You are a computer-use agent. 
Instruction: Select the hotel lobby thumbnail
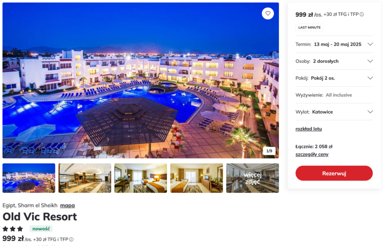(85, 178)
